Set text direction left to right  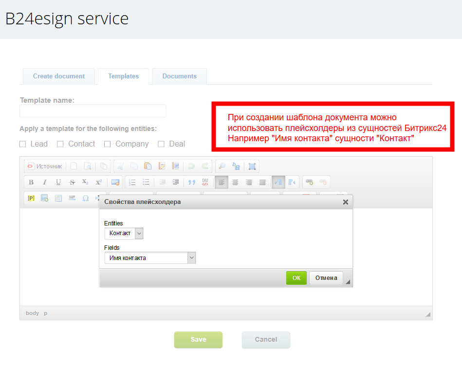pos(278,182)
